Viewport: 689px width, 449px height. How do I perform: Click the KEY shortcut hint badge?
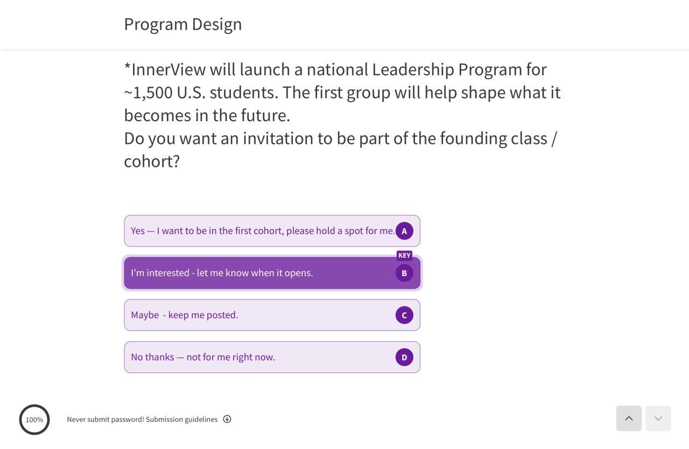point(404,256)
